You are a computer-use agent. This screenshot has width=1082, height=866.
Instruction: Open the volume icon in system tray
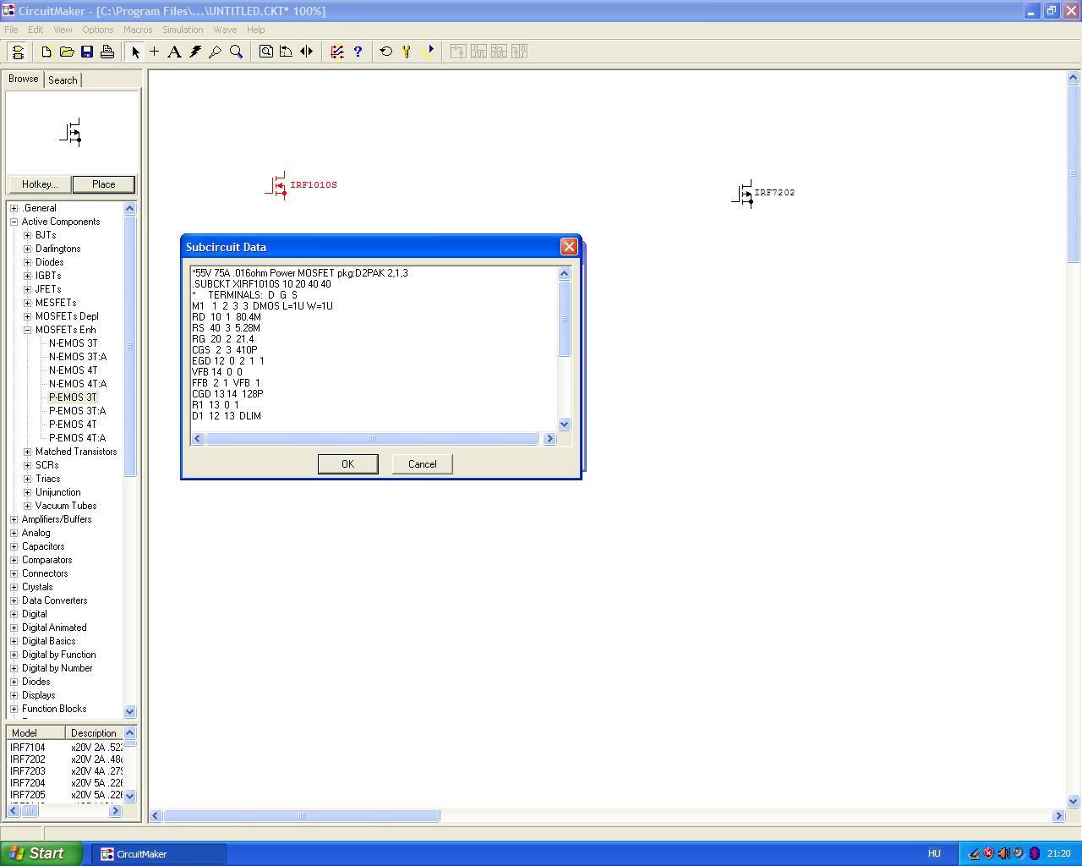pyautogui.click(x=1003, y=853)
